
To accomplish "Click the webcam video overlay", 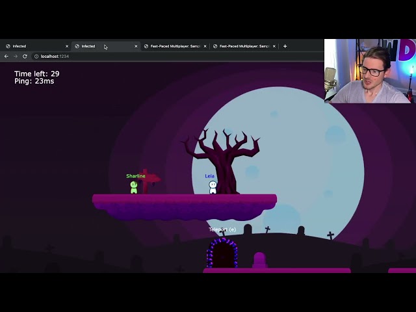I will click(x=370, y=71).
